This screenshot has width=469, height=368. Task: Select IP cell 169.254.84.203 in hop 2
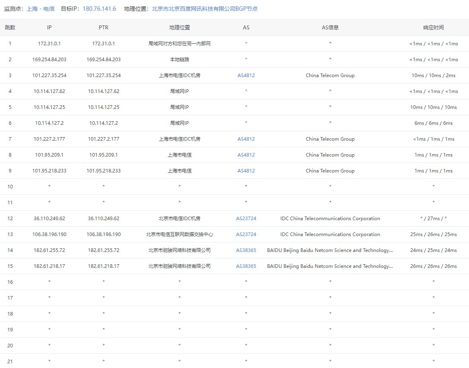[49, 60]
